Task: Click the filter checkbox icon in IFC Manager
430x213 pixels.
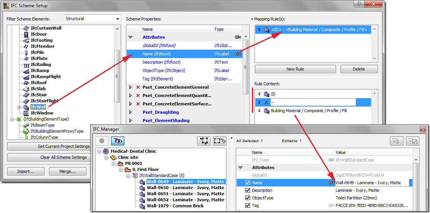Action: [412, 141]
